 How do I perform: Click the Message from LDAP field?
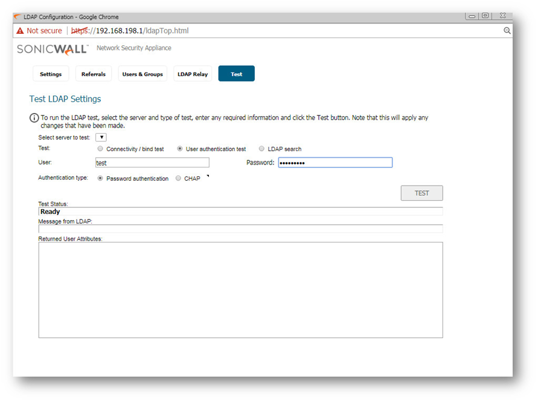click(240, 229)
